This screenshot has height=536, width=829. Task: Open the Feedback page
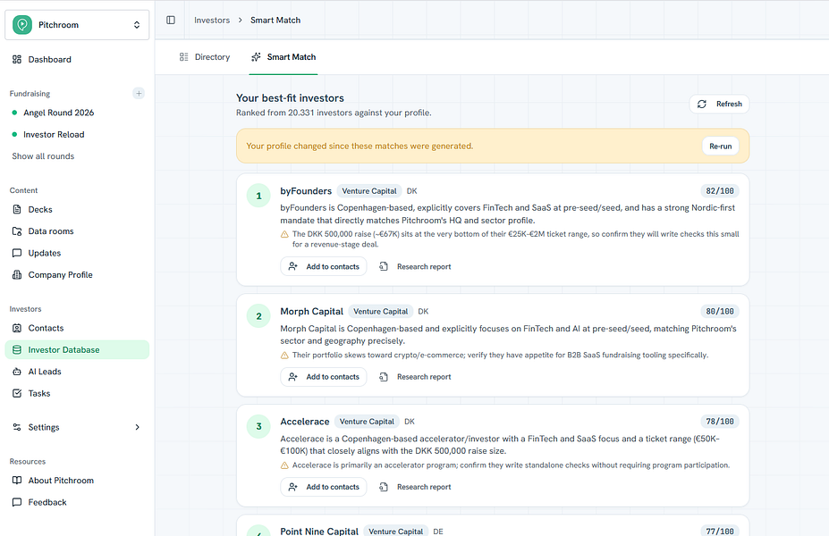77,502
